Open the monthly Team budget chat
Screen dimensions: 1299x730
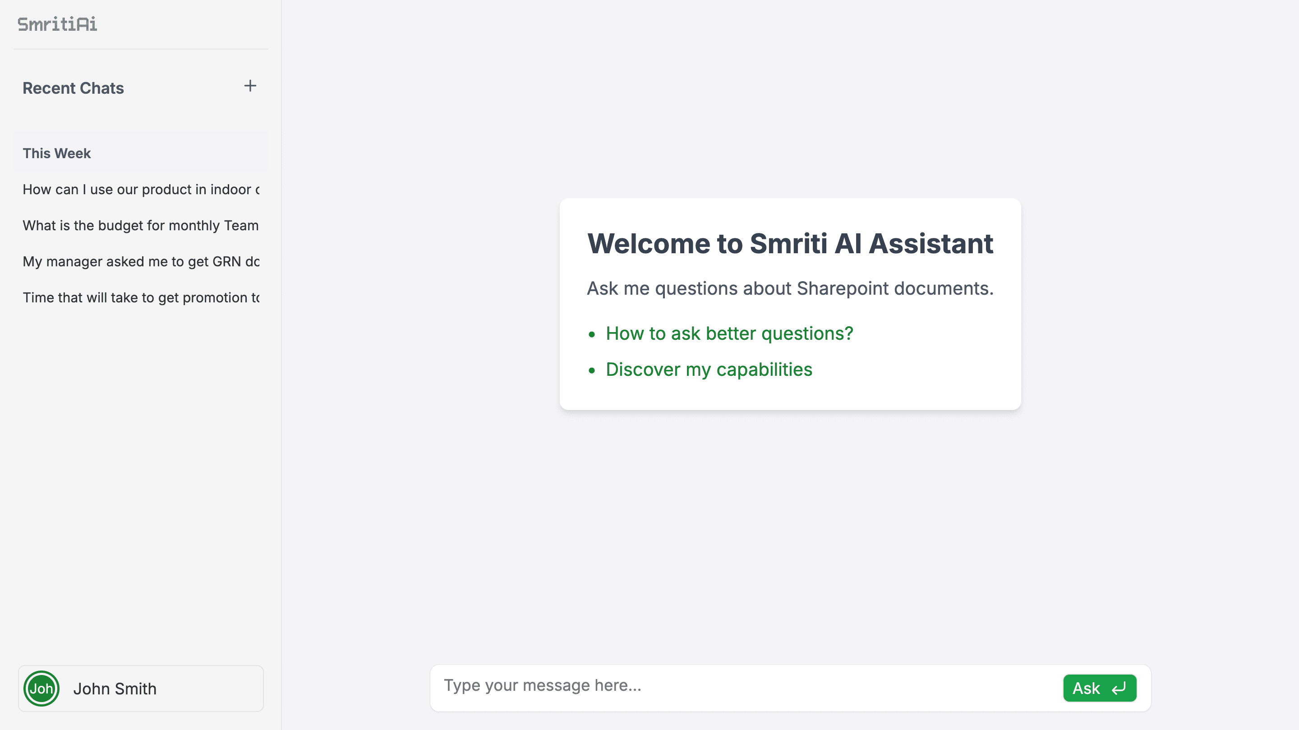[x=141, y=225]
